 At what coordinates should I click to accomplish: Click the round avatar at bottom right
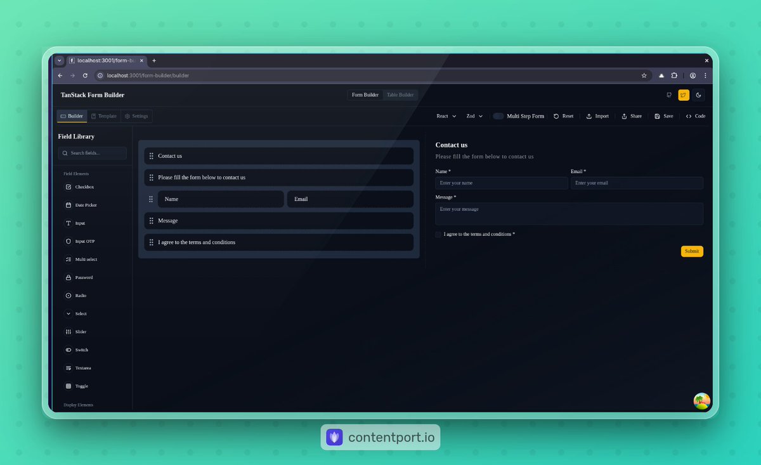[701, 401]
